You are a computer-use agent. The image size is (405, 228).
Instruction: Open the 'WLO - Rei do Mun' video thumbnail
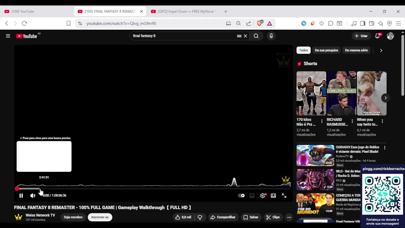pyautogui.click(x=315, y=180)
